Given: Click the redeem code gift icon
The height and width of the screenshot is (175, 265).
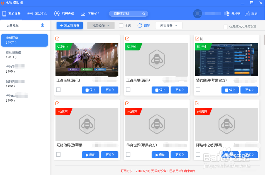Looking at the screenshot, I should click(227, 14).
